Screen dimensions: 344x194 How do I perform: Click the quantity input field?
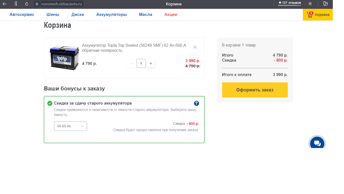pos(141,64)
